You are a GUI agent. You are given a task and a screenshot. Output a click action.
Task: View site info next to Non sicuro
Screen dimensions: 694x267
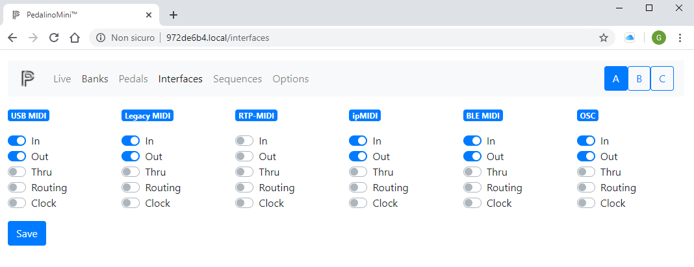pos(101,38)
